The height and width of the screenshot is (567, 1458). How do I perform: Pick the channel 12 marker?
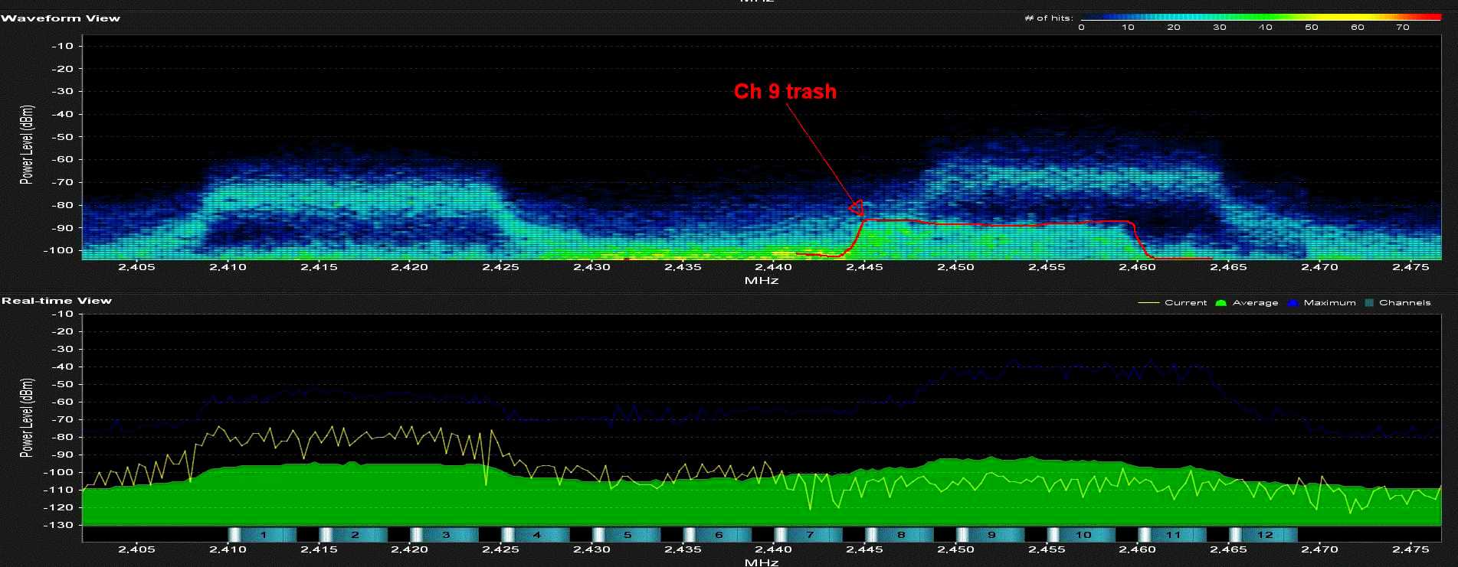[1263, 535]
